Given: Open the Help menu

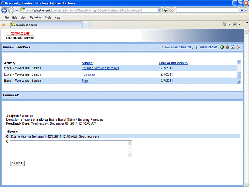Looking at the screenshot, I should 57,18.
